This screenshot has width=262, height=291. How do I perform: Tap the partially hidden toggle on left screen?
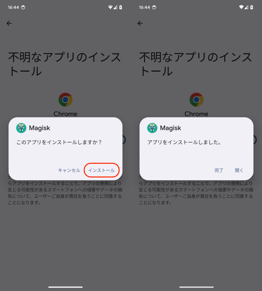pyautogui.click(x=124, y=139)
